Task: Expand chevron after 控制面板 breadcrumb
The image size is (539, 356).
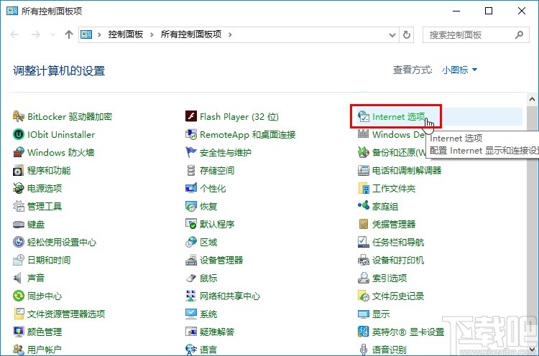Action: tap(152, 34)
